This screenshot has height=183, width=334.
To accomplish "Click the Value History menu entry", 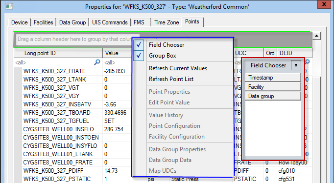I will coord(166,115).
